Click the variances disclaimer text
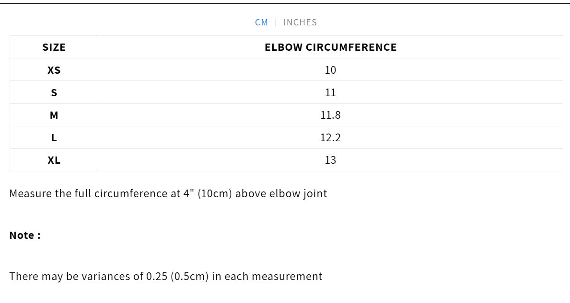Viewport: 570px width, 303px height. pos(166,276)
